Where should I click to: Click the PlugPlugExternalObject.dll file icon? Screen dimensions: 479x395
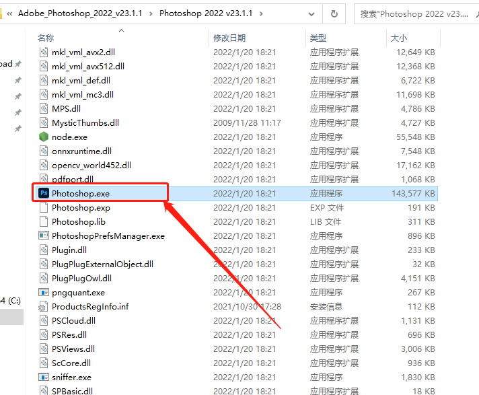[x=44, y=264]
